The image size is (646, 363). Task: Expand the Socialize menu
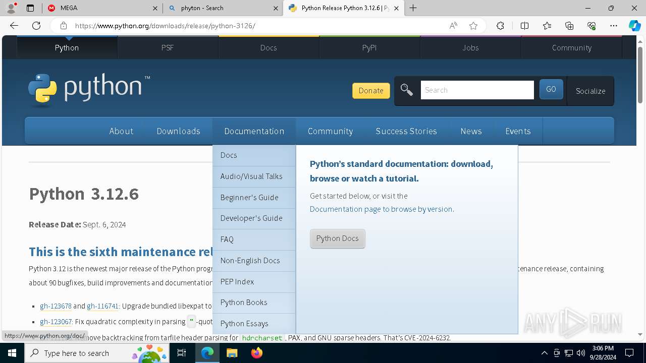(x=590, y=91)
